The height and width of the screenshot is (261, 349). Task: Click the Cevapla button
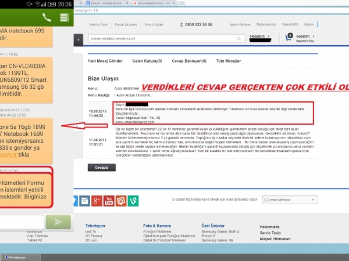pyautogui.click(x=102, y=167)
